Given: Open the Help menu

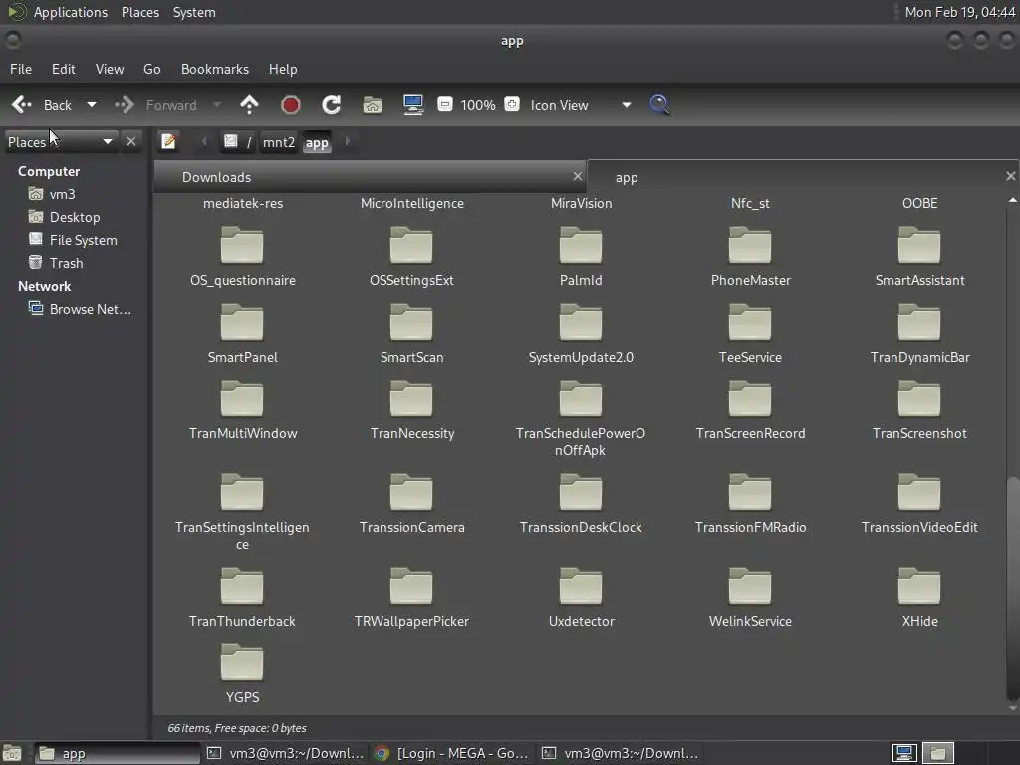Looking at the screenshot, I should pyautogui.click(x=283, y=69).
